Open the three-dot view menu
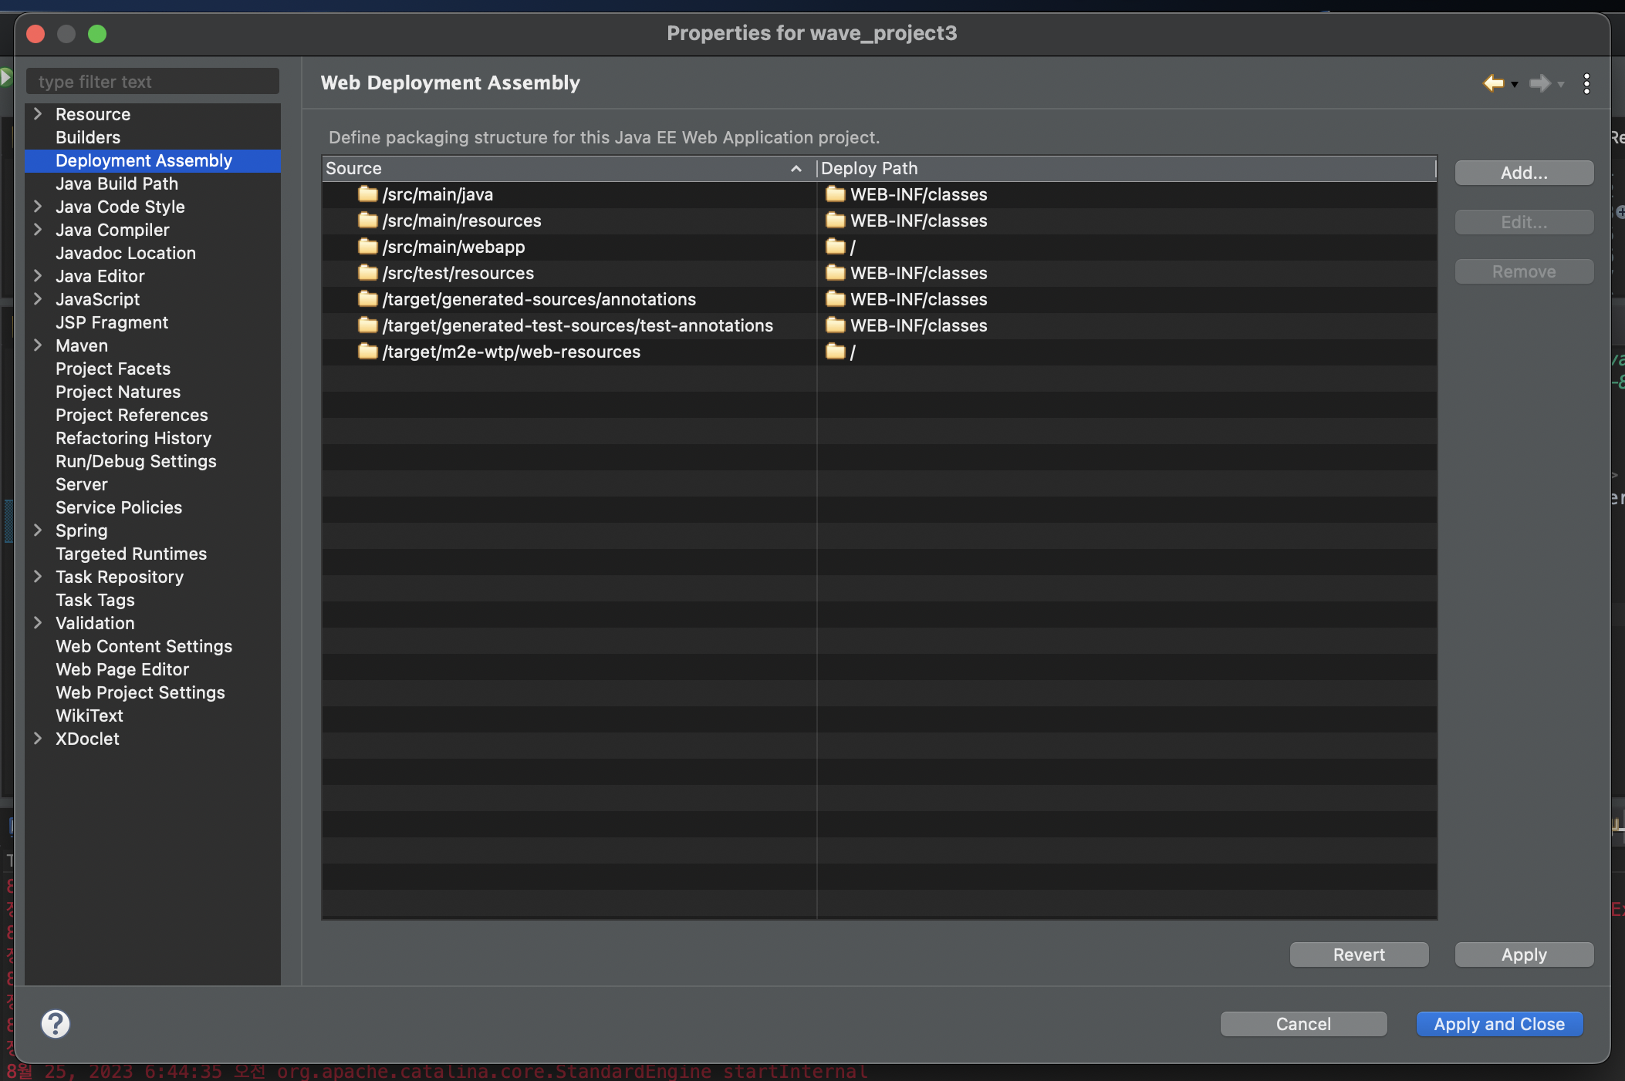This screenshot has height=1081, width=1625. tap(1586, 83)
